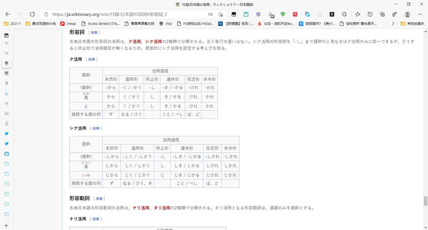
Task: Click the なる / けり、き table cell
Action: 137,184
